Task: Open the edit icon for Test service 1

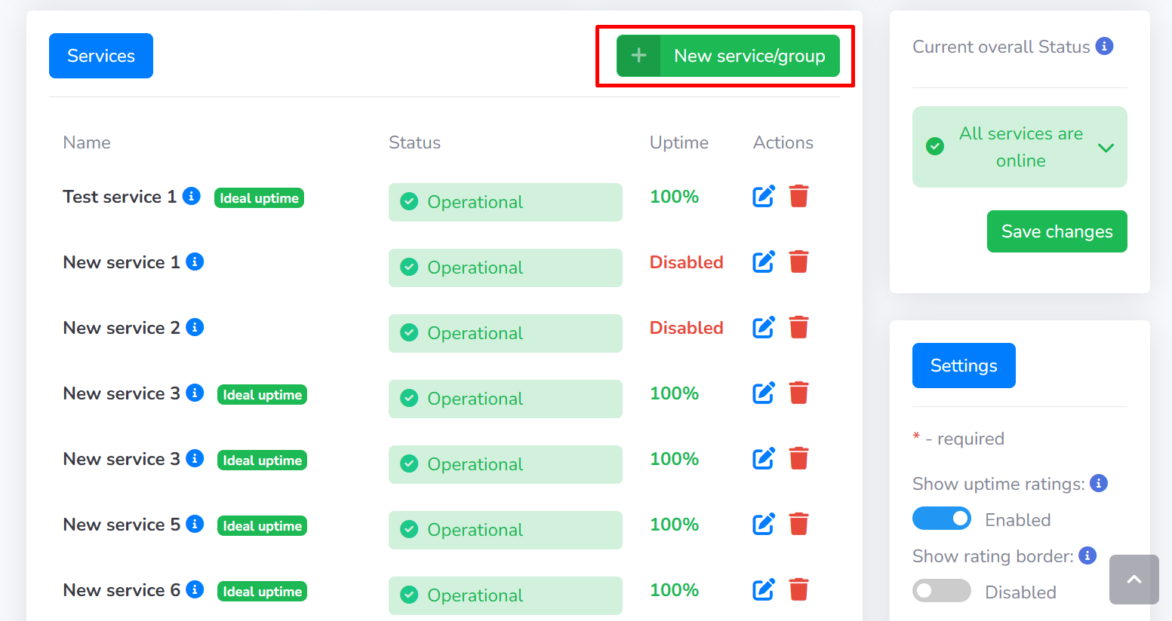Action: pyautogui.click(x=763, y=196)
